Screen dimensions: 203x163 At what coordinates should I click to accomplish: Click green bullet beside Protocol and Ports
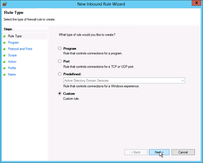pos(4,49)
